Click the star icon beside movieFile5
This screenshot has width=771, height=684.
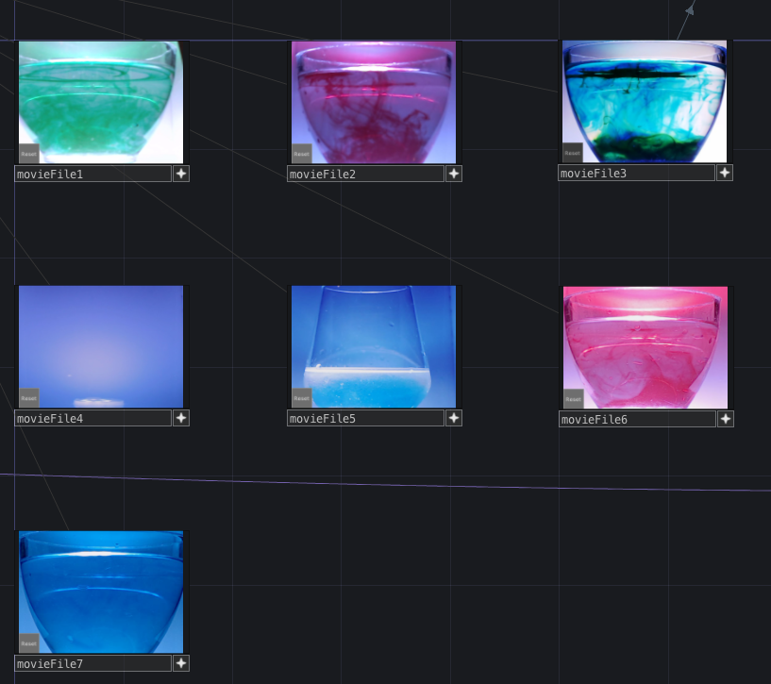[454, 418]
